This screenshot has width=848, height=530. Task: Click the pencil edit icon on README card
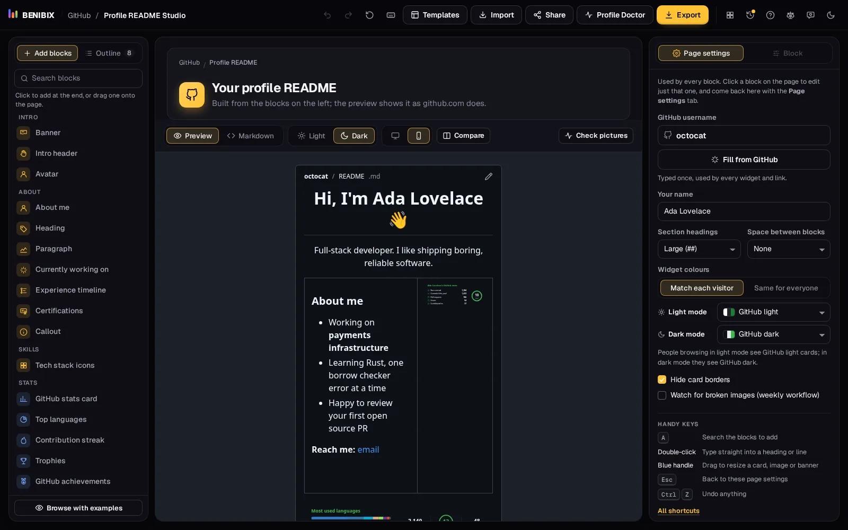[x=489, y=176]
